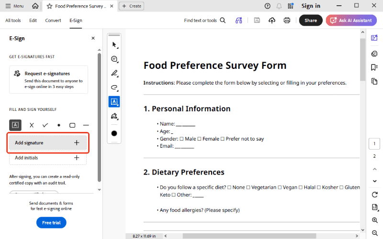This screenshot has width=383, height=239.
Task: Check the Vegan diet box
Action: click(x=280, y=187)
